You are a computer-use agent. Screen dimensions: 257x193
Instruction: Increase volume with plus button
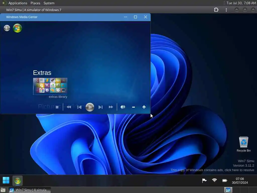tap(144, 107)
